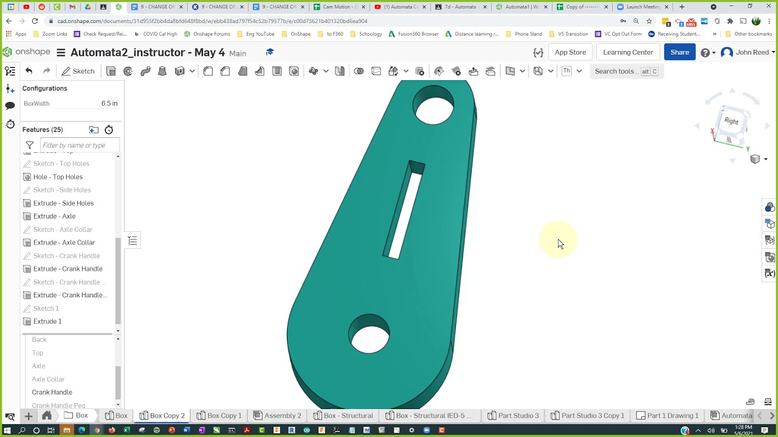Open Versions and history sidebar icon
The height and width of the screenshot is (437, 778).
10,124
